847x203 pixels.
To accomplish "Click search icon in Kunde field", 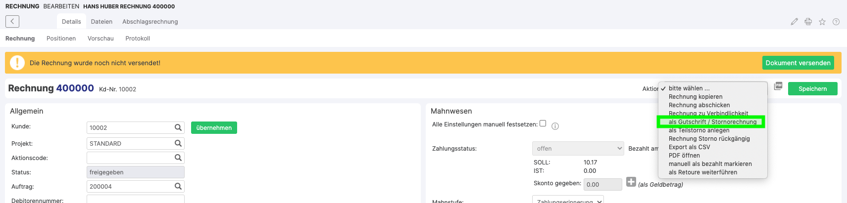I will tap(178, 127).
